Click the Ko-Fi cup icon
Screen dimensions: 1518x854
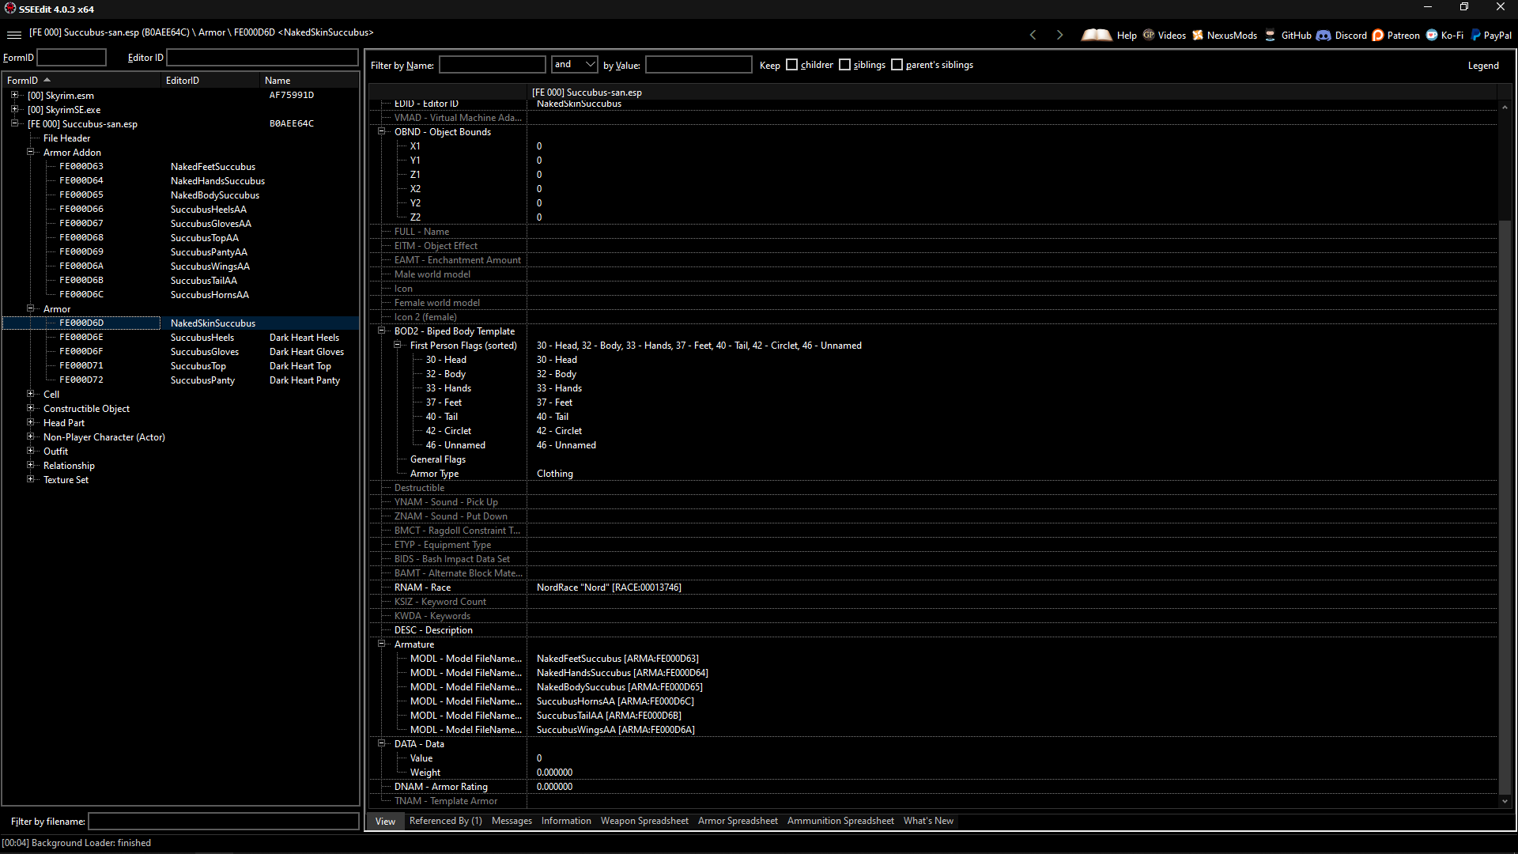[1432, 35]
